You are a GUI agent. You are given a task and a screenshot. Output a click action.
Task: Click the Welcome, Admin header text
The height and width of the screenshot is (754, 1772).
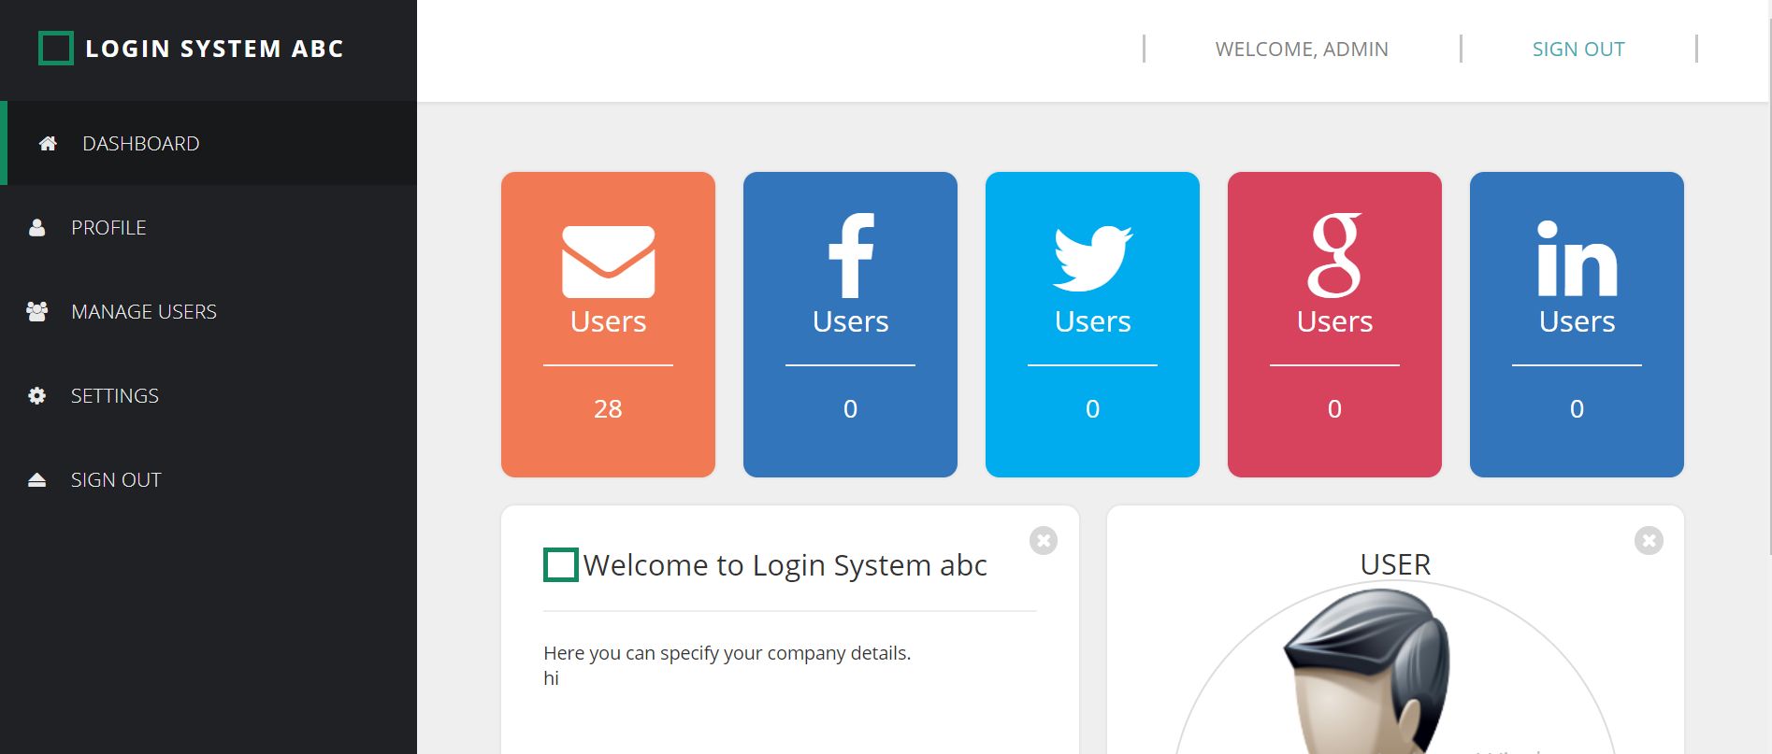[x=1302, y=49]
